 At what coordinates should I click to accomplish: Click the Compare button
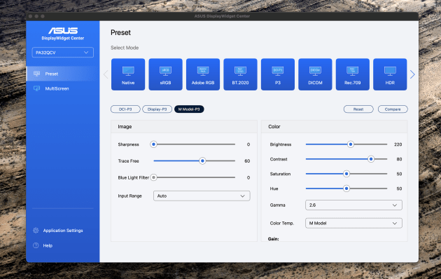pos(393,109)
